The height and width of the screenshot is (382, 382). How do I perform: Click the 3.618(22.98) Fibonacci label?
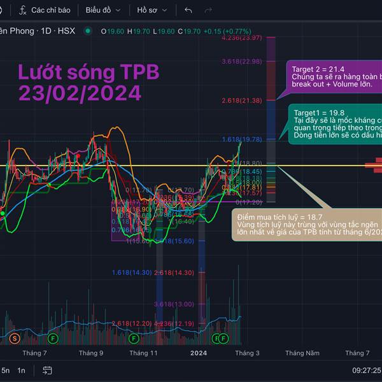pos(242,61)
